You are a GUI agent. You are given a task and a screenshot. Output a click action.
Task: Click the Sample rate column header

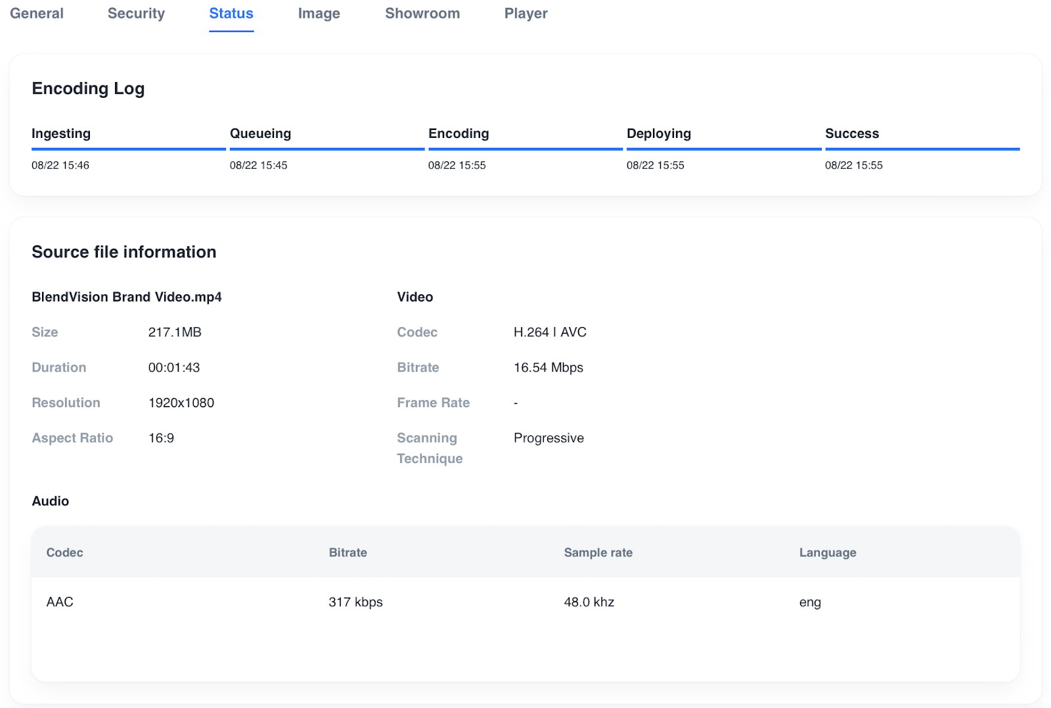pos(598,552)
